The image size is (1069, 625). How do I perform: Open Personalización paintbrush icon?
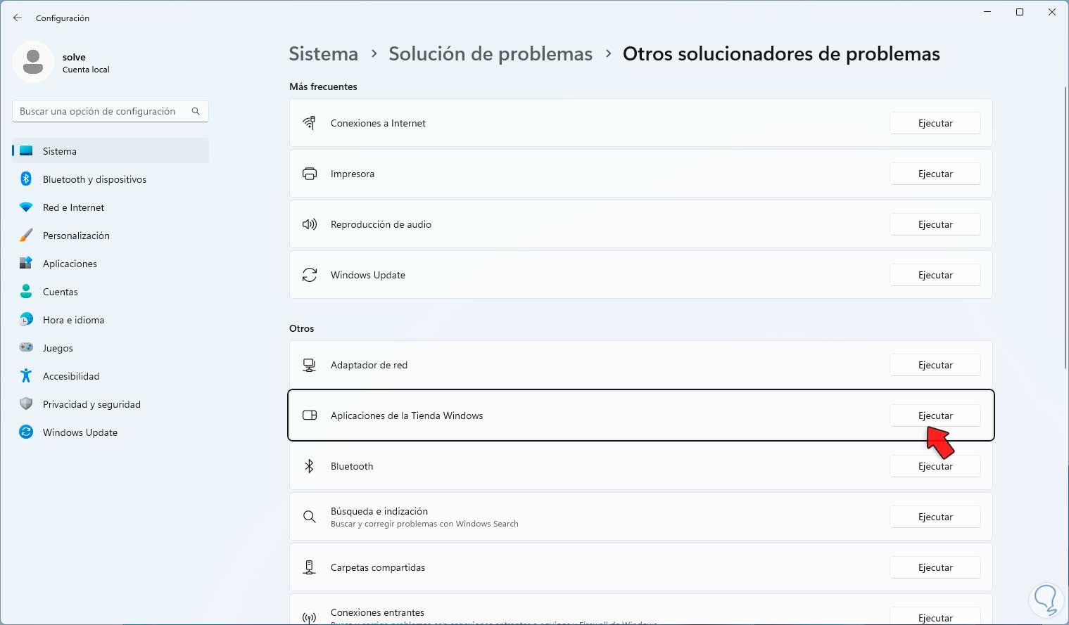26,236
